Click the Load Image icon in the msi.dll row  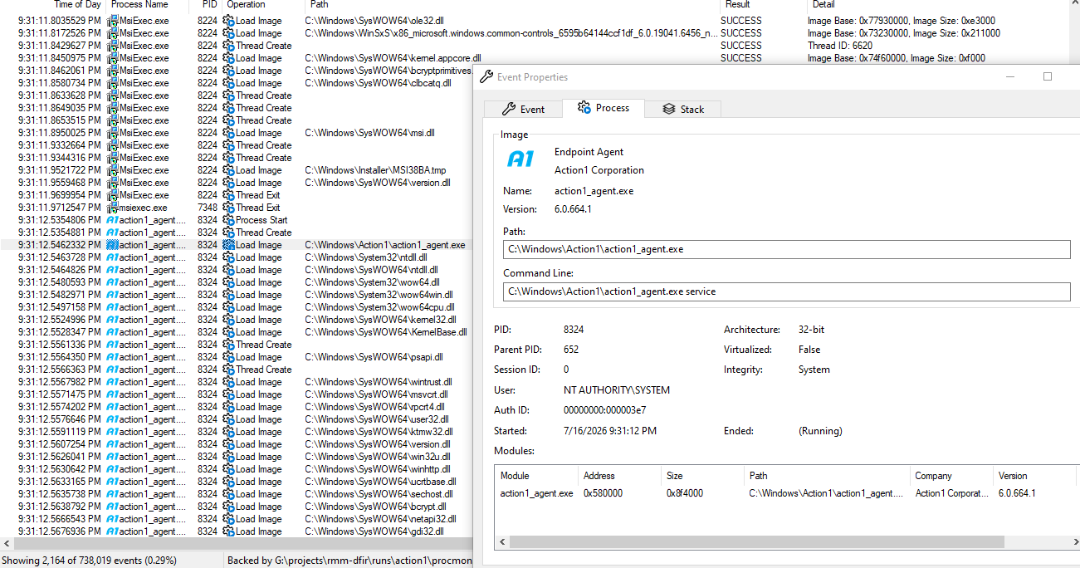[x=228, y=133]
